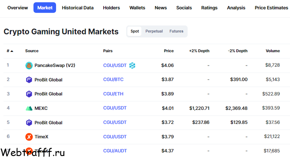Click the $8,728 volume value
This screenshot has width=290, height=157.
pos(273,65)
